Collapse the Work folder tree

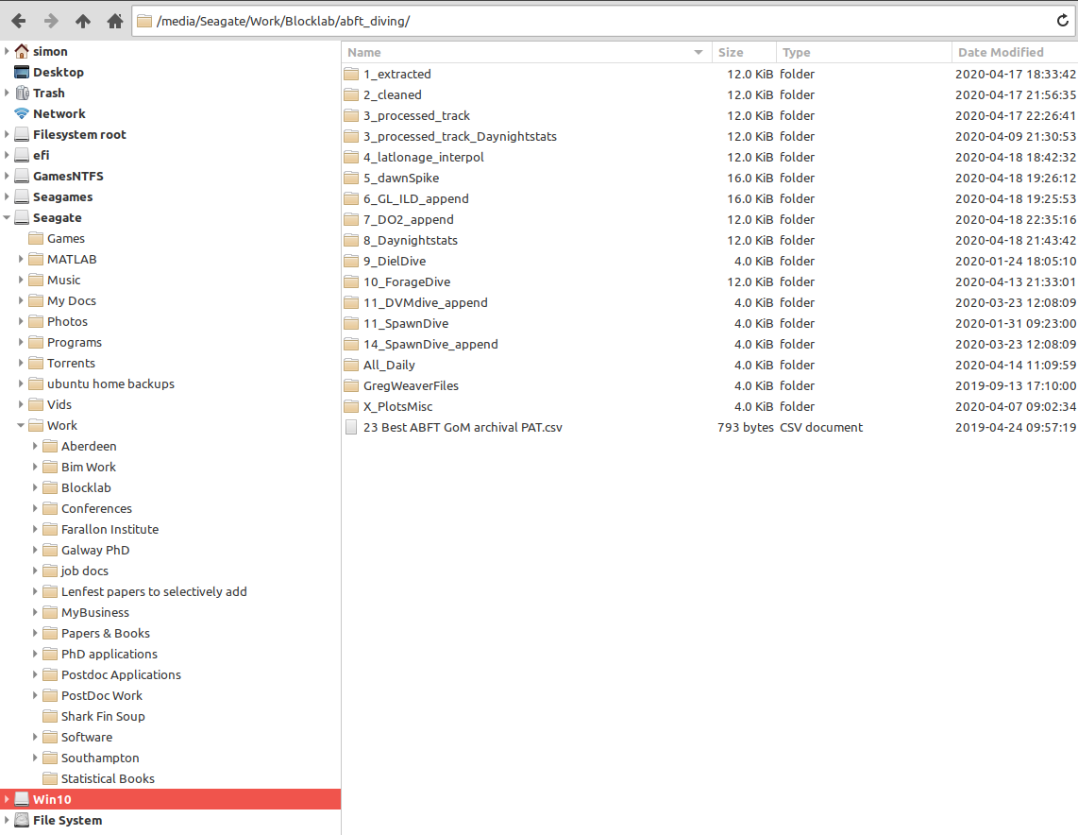pos(22,426)
